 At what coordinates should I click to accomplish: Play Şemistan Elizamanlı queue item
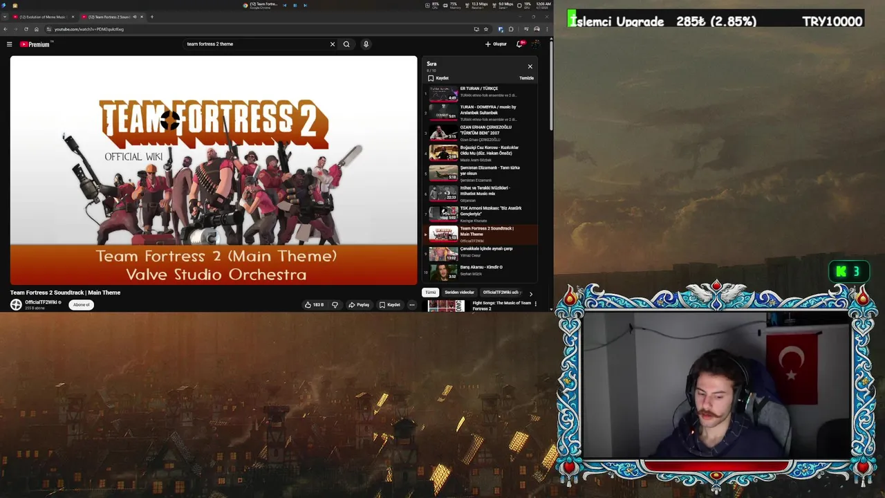[480, 173]
